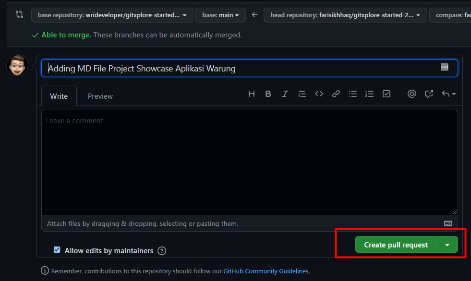Image resolution: width=471 pixels, height=281 pixels.
Task: Switch to the Preview tab
Action: 100,96
